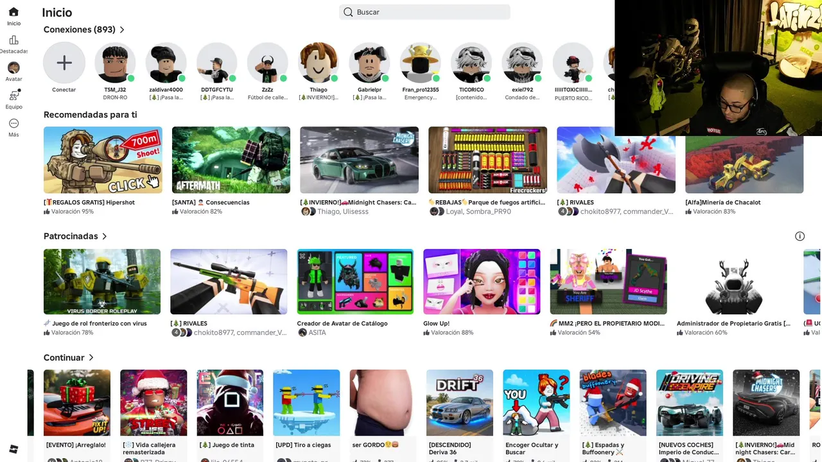The image size is (822, 462).
Task: Open zaldivar4000 friend avatar
Action: 166,63
